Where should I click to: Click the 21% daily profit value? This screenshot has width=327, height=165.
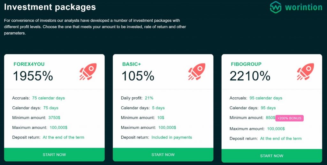tap(149, 98)
